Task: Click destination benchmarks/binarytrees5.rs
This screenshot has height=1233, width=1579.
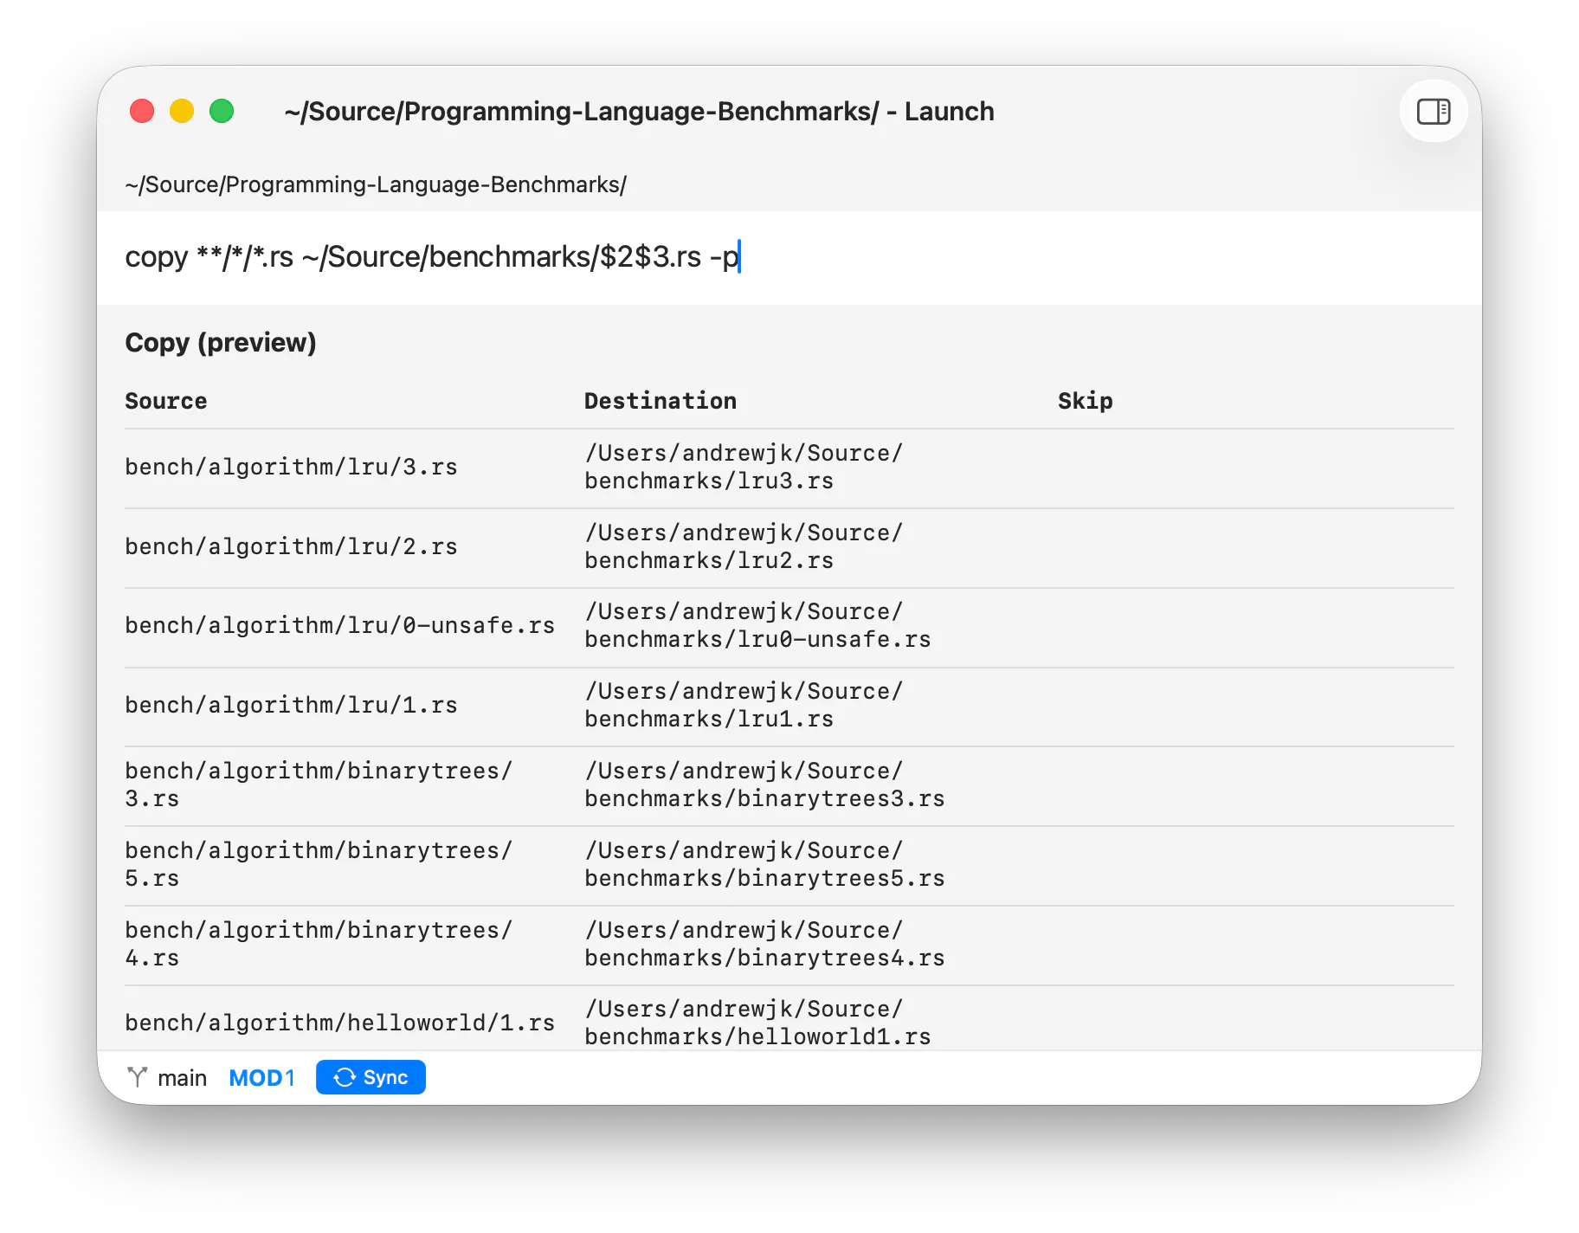Action: (764, 864)
